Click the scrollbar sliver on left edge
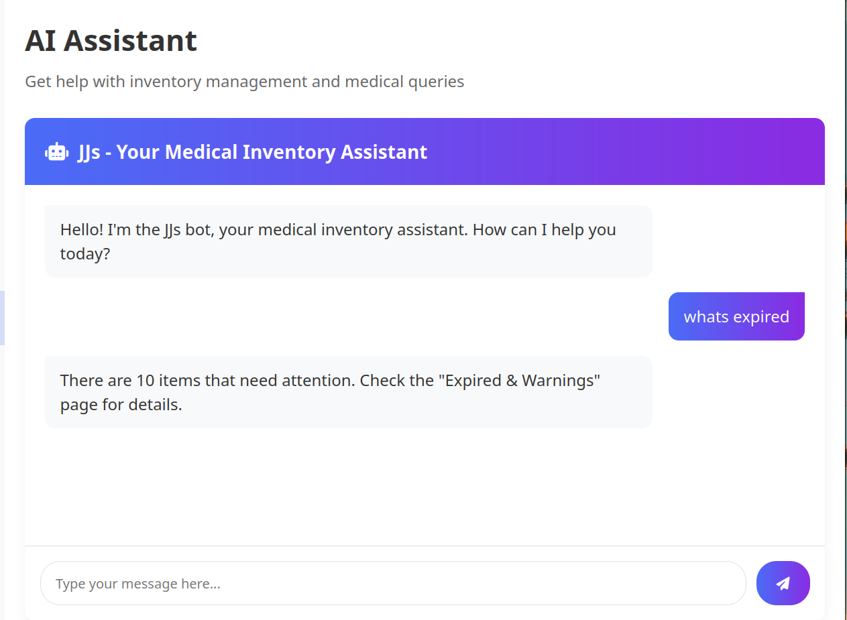Screen dimensions: 847x620 tap(3, 318)
